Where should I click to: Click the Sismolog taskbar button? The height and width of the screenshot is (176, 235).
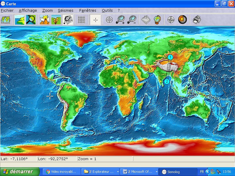click(x=178, y=172)
